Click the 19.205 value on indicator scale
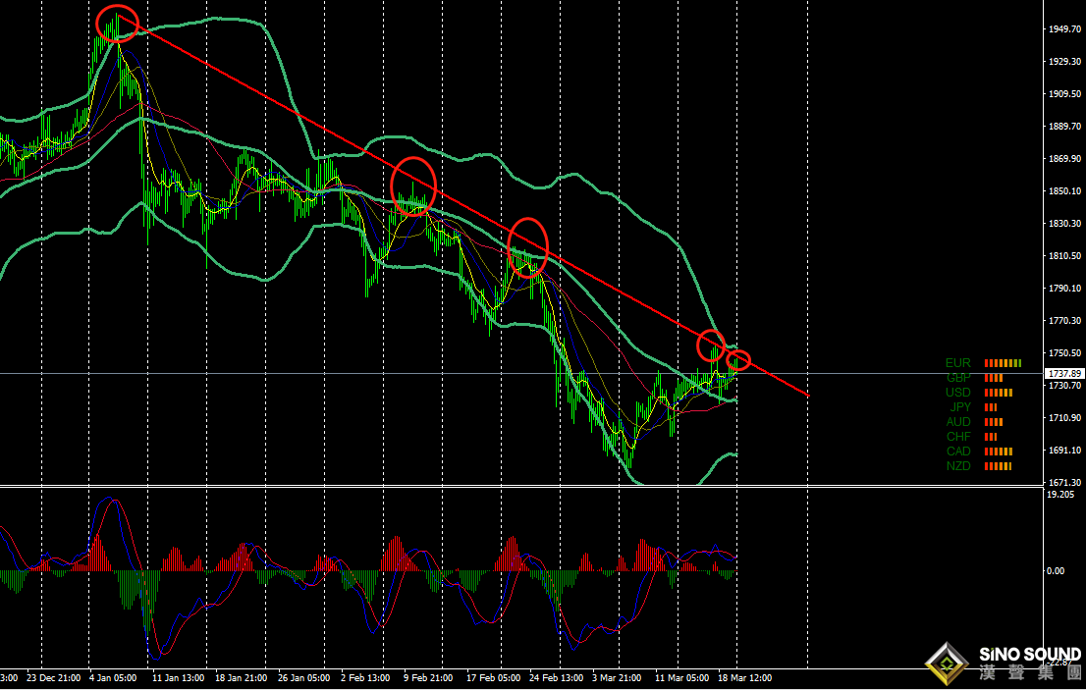Viewport: 1086px width, 691px height. pos(1059,495)
